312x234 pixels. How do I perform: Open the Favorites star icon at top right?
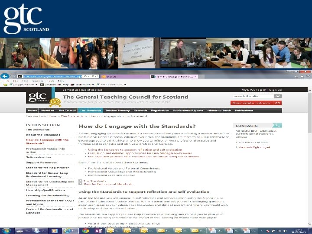coord(302,76)
